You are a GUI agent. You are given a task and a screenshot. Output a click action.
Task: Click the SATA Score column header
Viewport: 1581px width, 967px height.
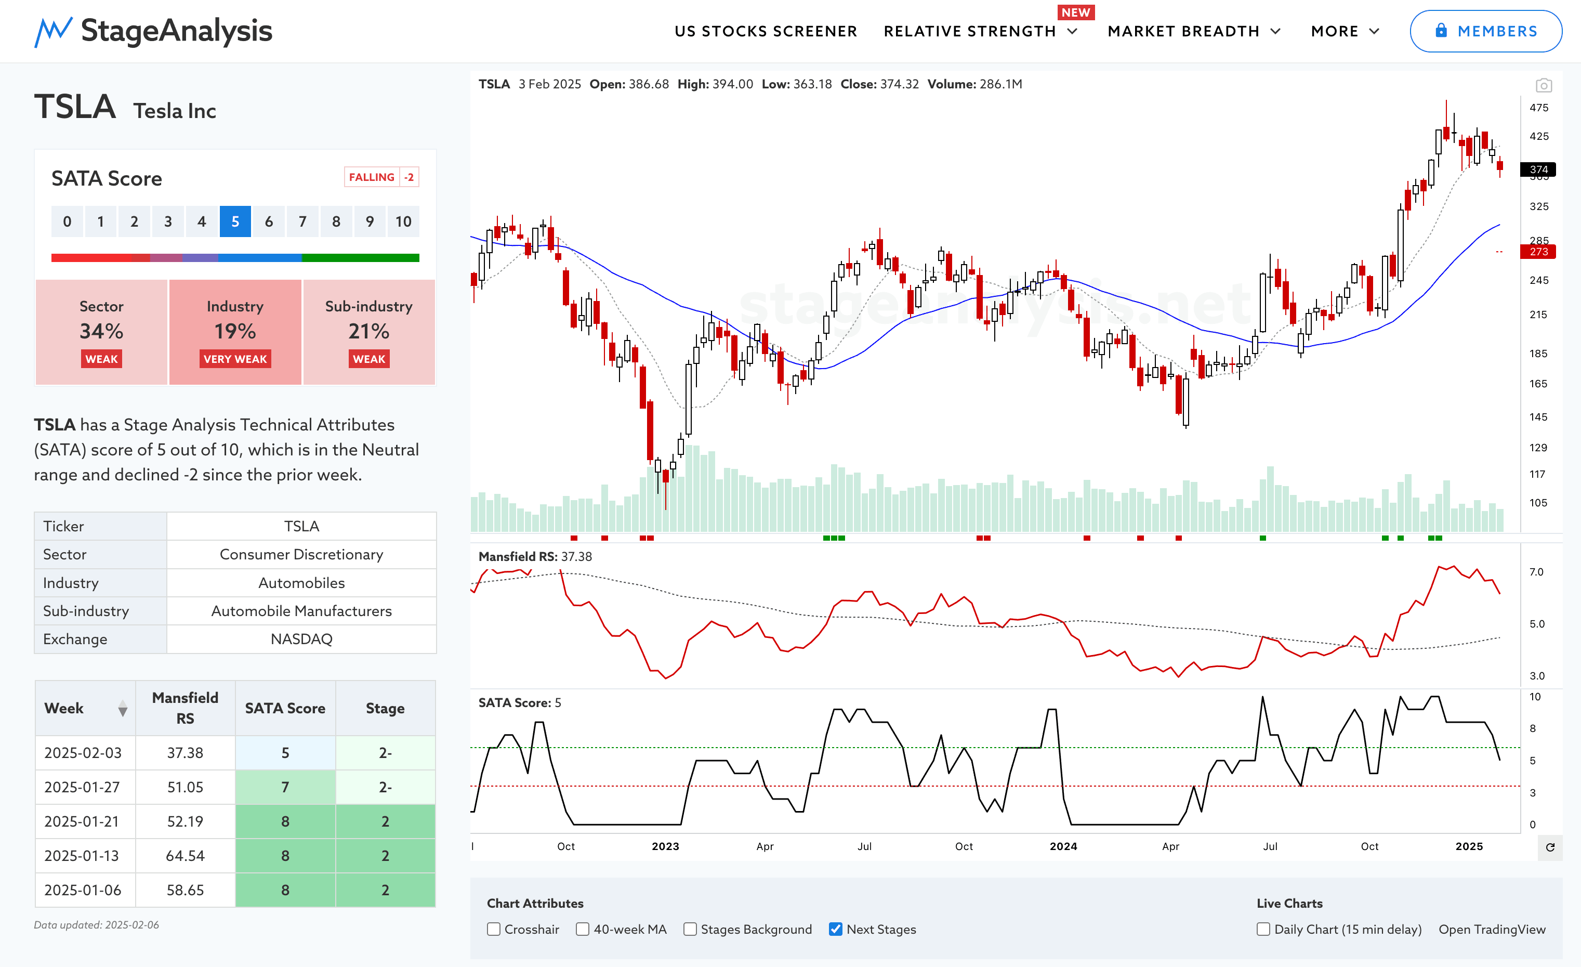click(x=285, y=708)
